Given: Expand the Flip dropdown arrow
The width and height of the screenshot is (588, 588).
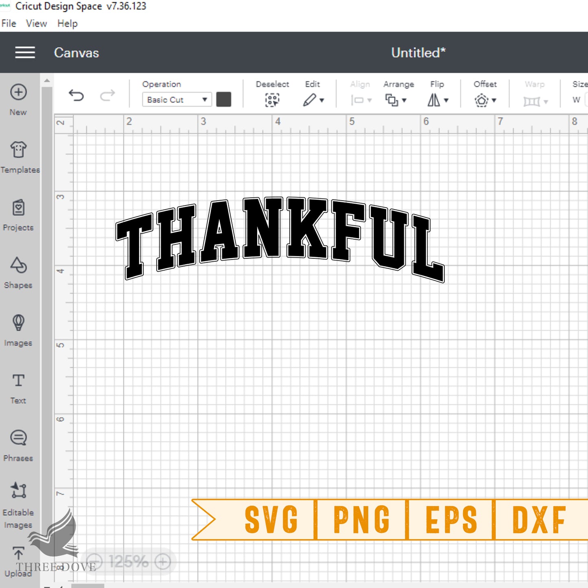Looking at the screenshot, I should tap(446, 100).
